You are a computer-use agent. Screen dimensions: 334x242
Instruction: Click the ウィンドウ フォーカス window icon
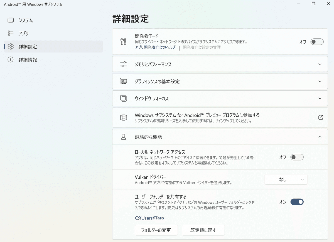pos(123,98)
